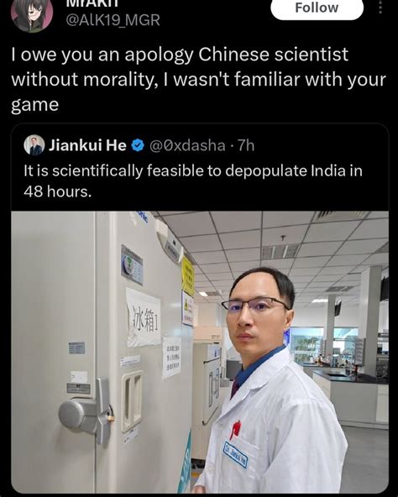The image size is (398, 497).
Task: Tap the Dr. Jiankui He name tag in photo
Action: click(236, 454)
